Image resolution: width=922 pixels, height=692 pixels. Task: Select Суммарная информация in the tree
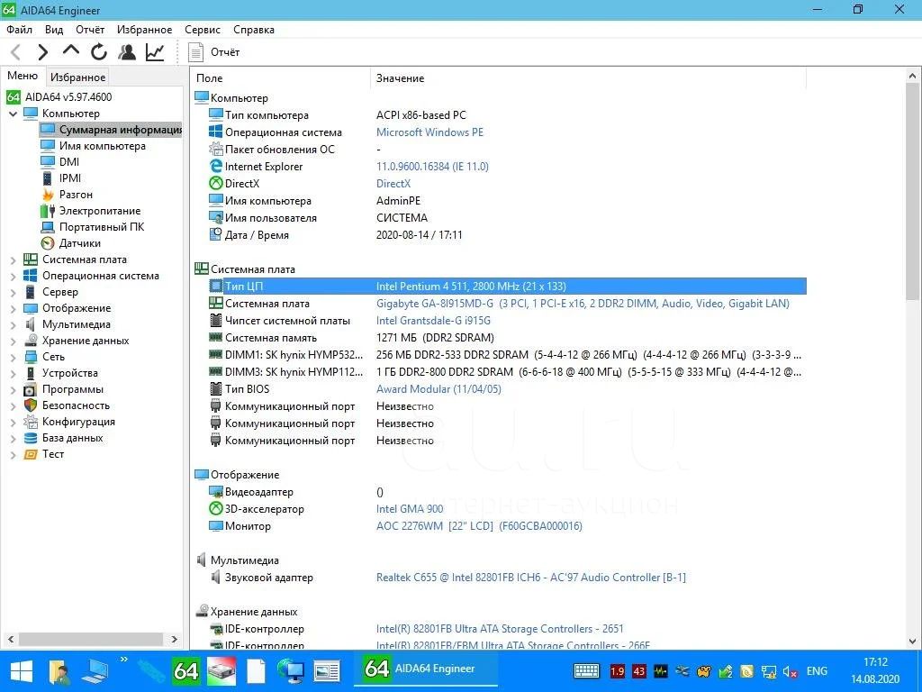[111, 130]
